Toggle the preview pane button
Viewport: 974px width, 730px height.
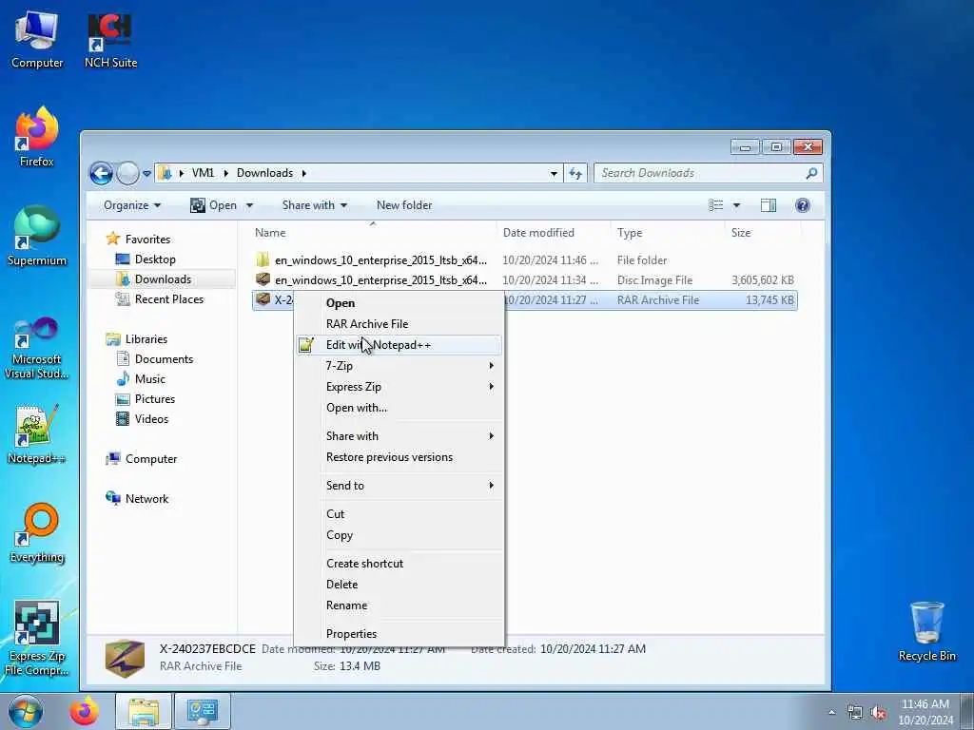click(769, 205)
